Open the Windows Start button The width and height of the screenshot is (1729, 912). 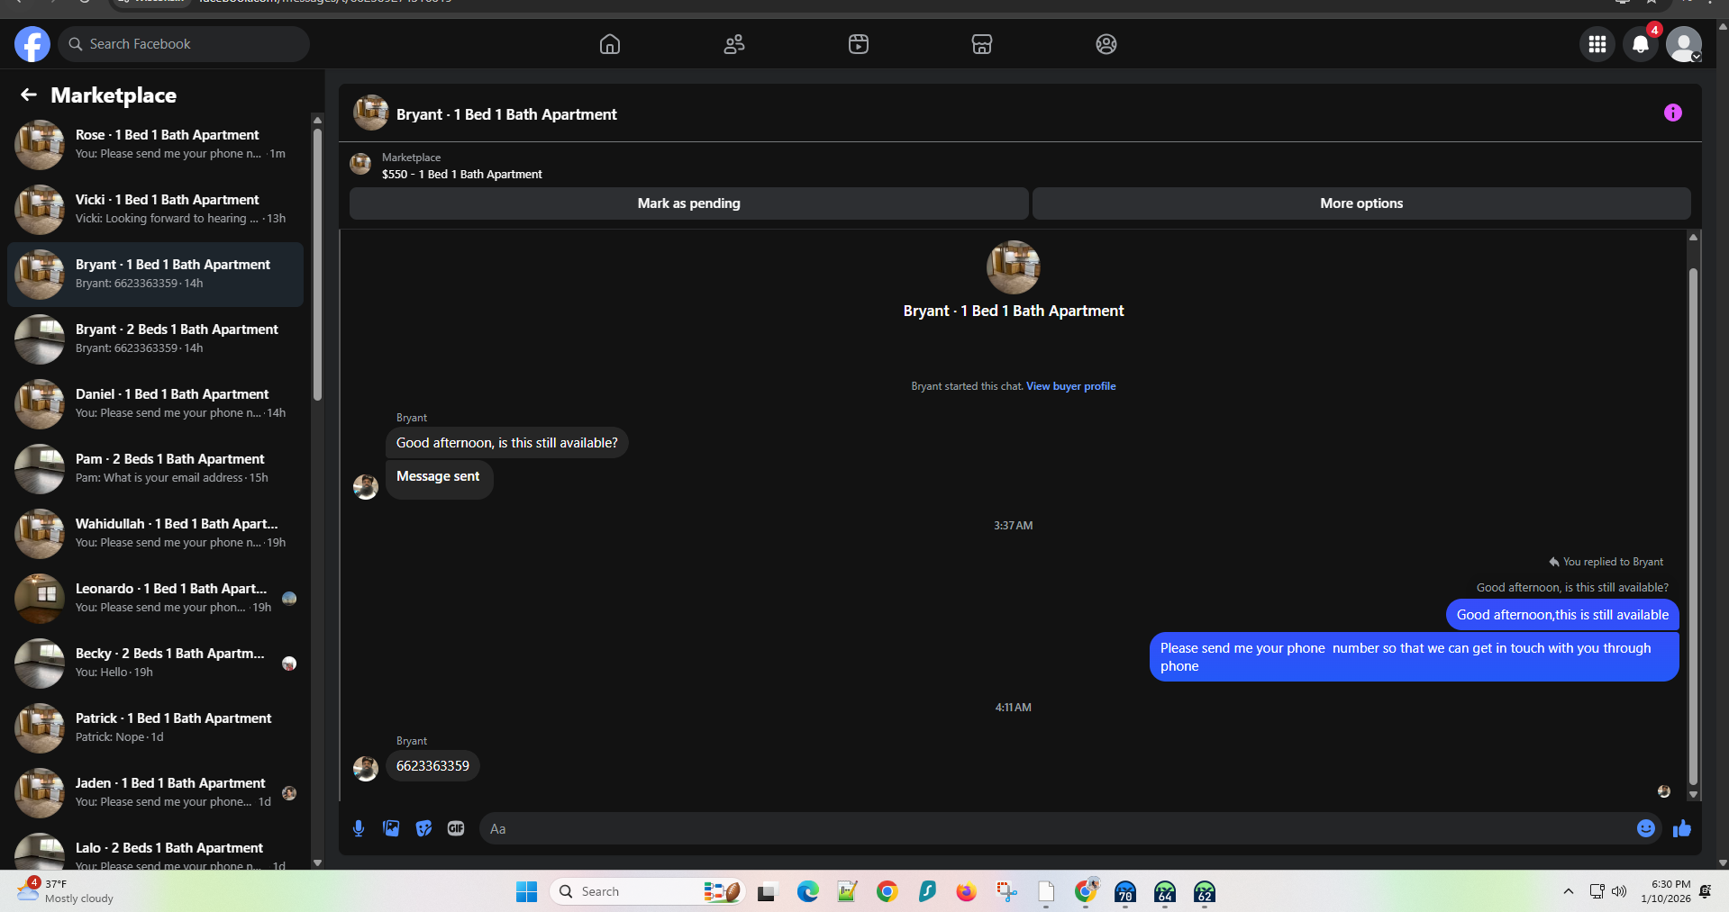(x=527, y=892)
